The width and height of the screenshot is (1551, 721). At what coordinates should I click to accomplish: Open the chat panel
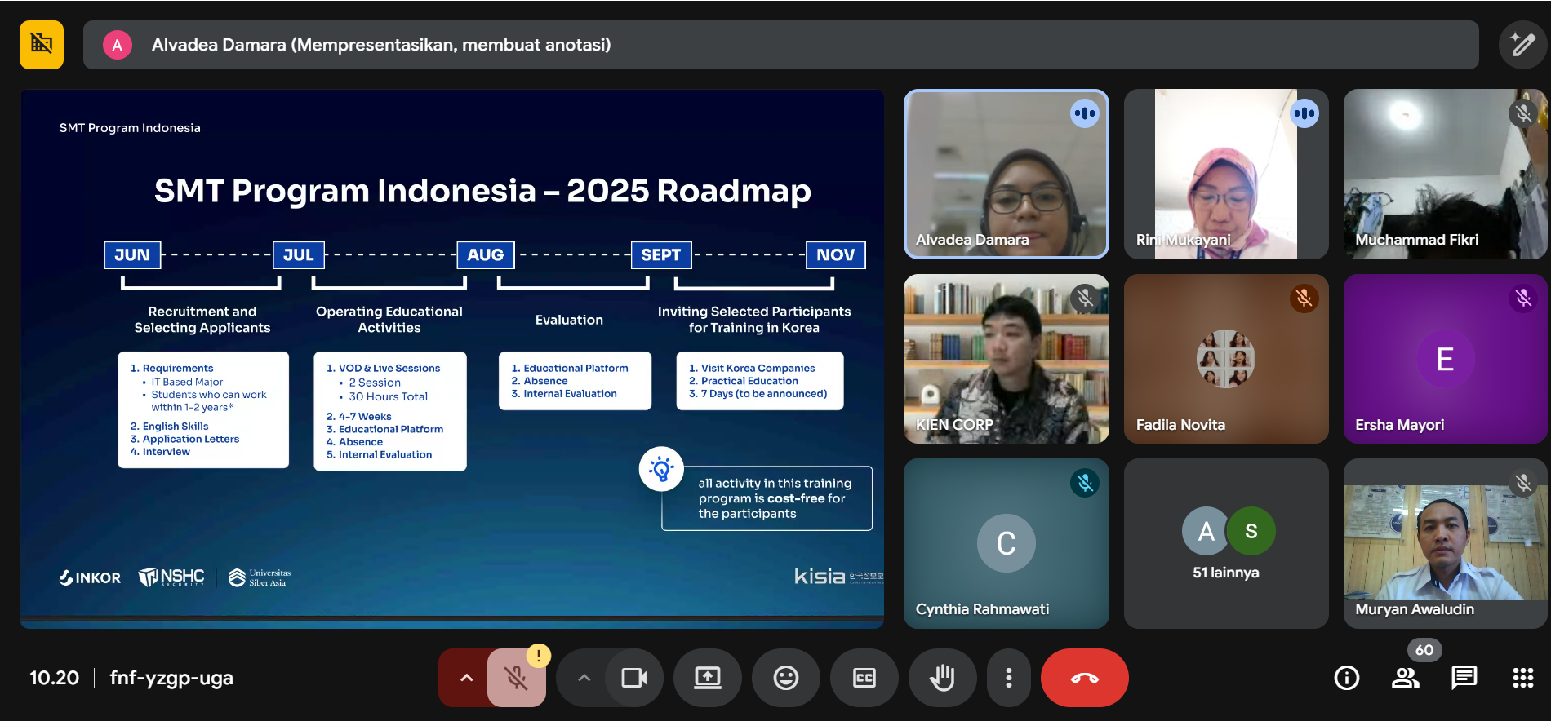(1464, 678)
